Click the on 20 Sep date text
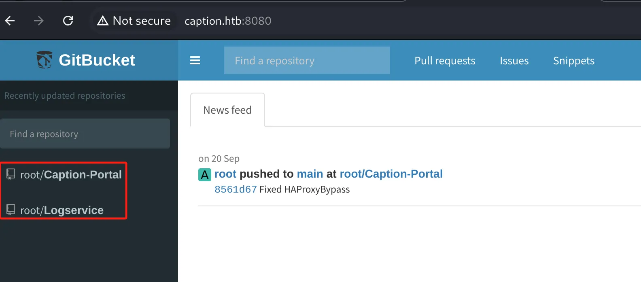This screenshot has width=641, height=282. coord(219,159)
